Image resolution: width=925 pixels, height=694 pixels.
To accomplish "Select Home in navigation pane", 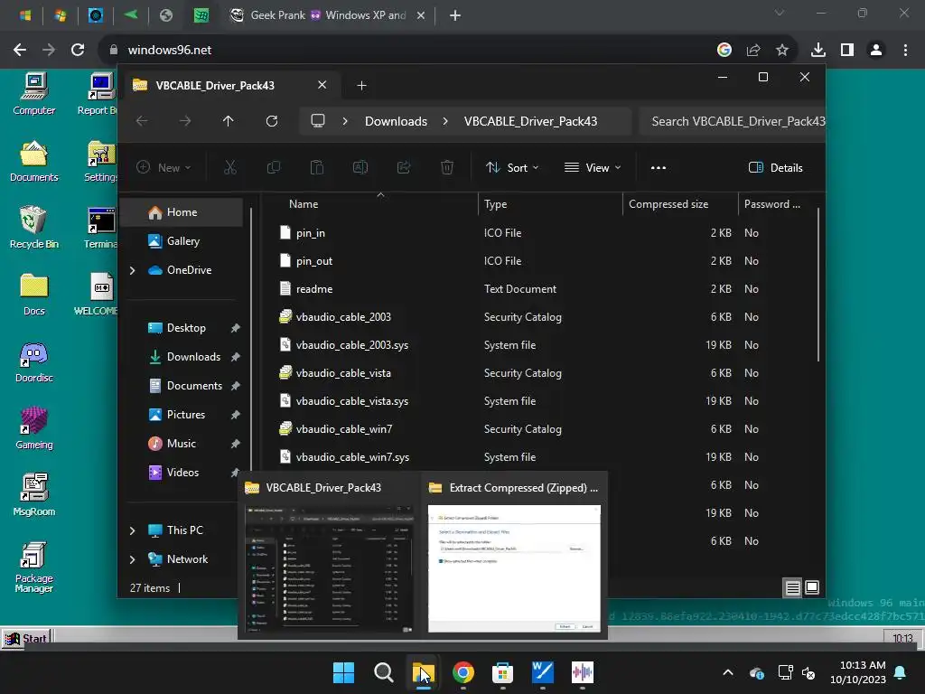I will coord(182,212).
